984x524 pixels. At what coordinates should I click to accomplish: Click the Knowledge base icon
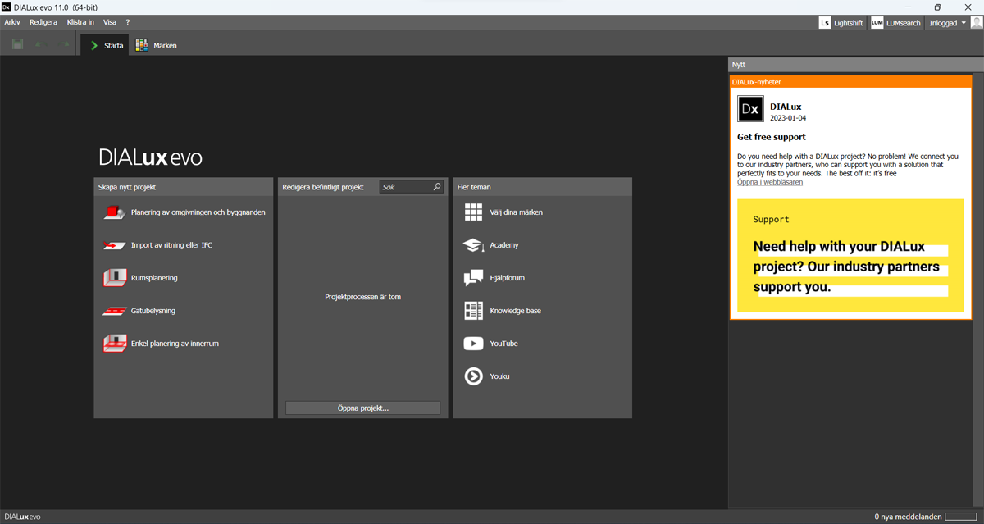(x=473, y=311)
